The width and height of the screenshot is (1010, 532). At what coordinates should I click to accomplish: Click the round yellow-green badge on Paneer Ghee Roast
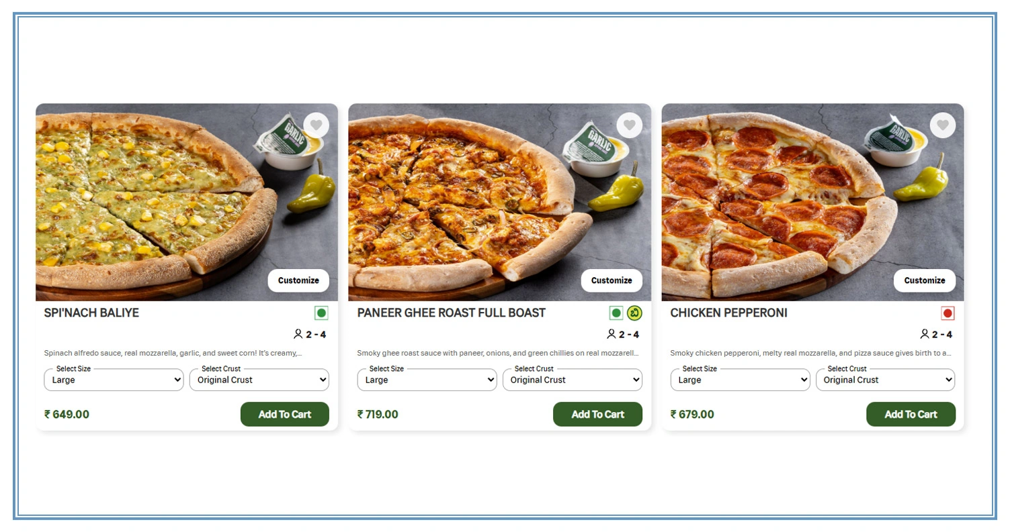tap(634, 313)
